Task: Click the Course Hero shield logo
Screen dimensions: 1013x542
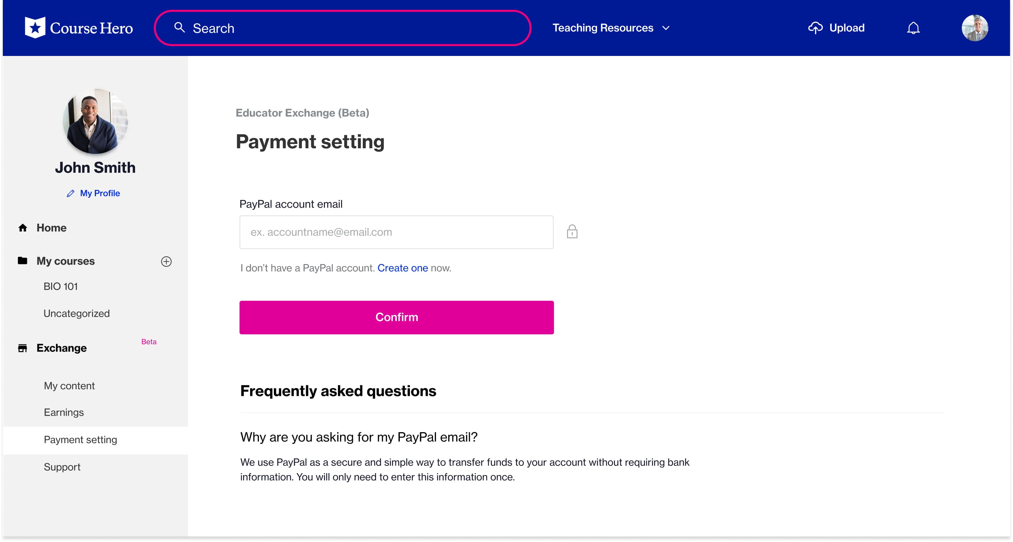Action: (x=35, y=28)
